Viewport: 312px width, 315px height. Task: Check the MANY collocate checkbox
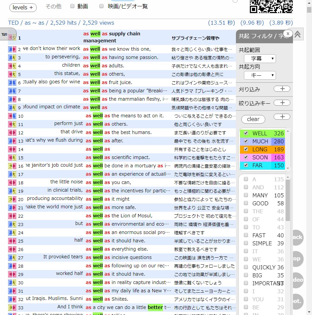246,195
